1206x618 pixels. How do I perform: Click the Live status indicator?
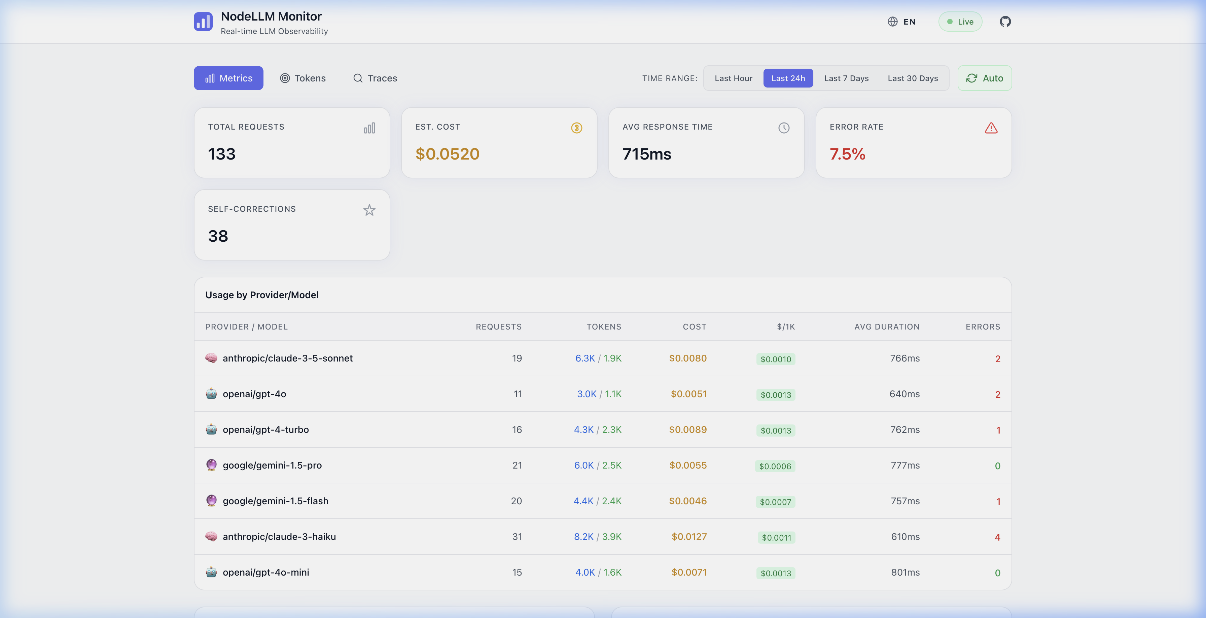point(960,22)
